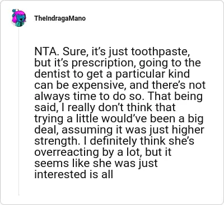The width and height of the screenshot is (224, 205).
Task: Click the word "strength" in the comment
Action: pos(55,141)
